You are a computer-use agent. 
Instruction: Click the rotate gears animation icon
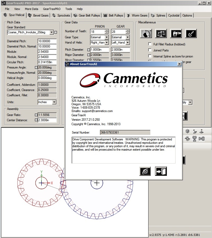[187, 139]
